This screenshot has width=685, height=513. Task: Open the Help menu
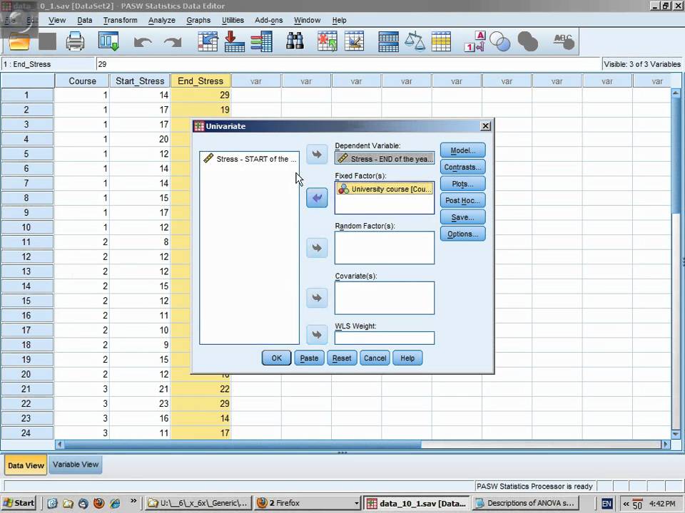tap(339, 20)
